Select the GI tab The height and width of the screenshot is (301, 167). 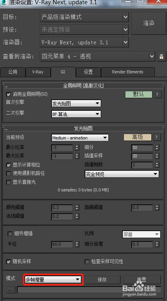click(63, 72)
